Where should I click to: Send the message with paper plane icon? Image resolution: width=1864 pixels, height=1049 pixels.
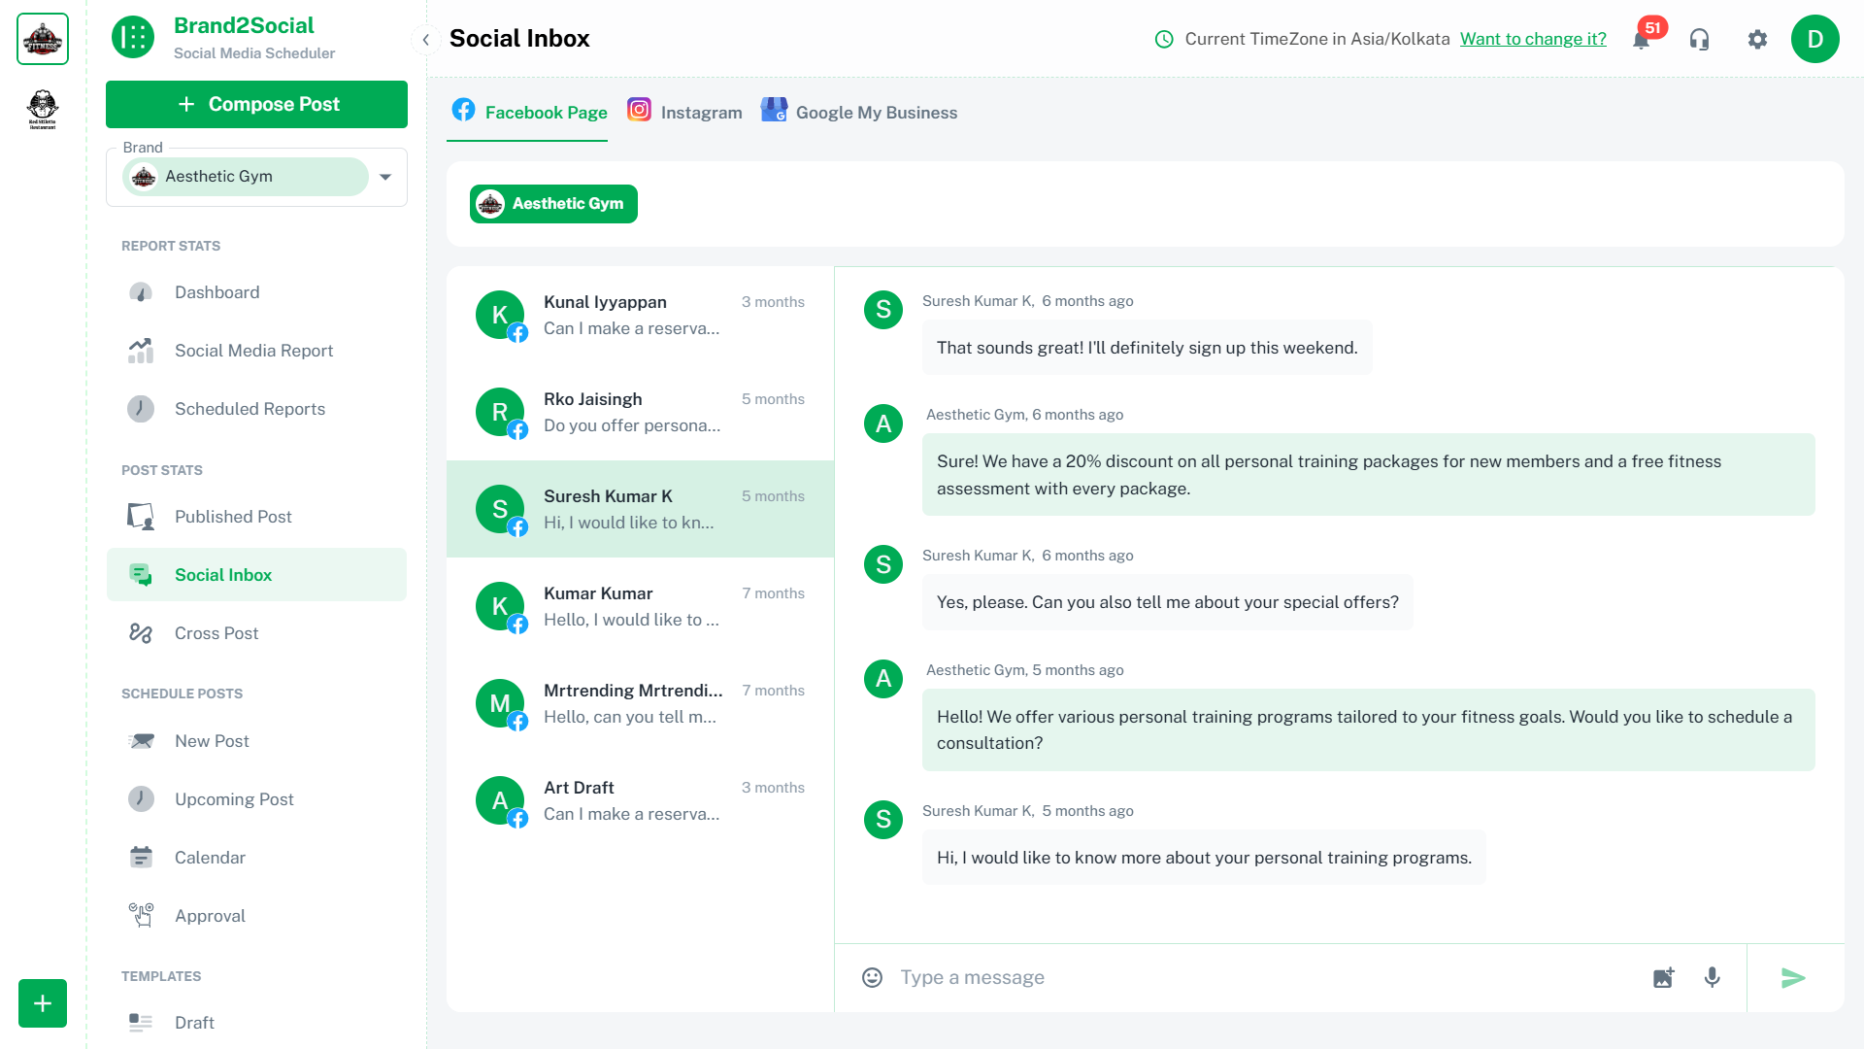pyautogui.click(x=1792, y=977)
